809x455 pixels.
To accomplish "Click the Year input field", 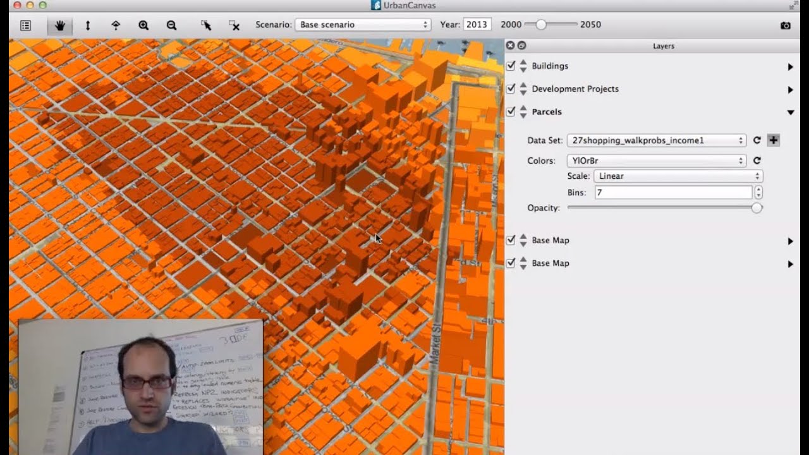I will [x=477, y=25].
